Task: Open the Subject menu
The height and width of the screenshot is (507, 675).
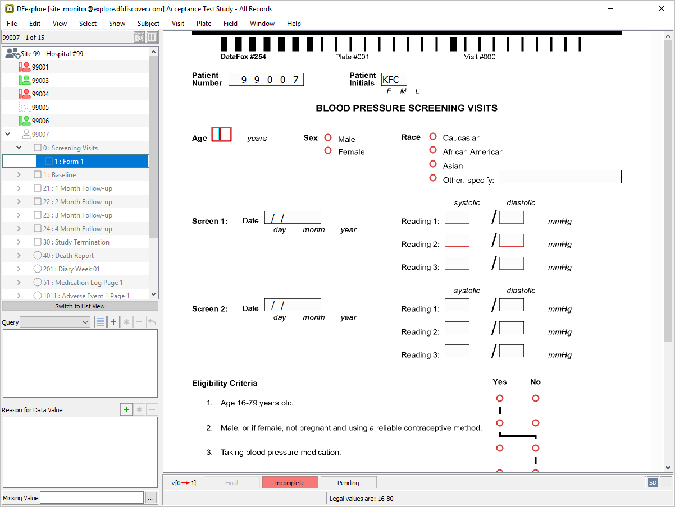Action: 148,24
